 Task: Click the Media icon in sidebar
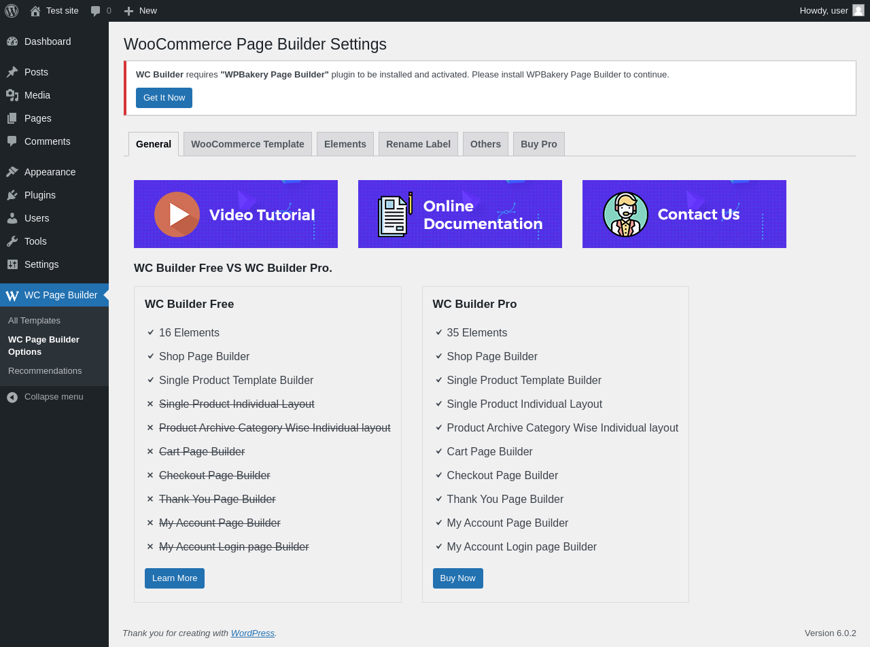tap(12, 95)
